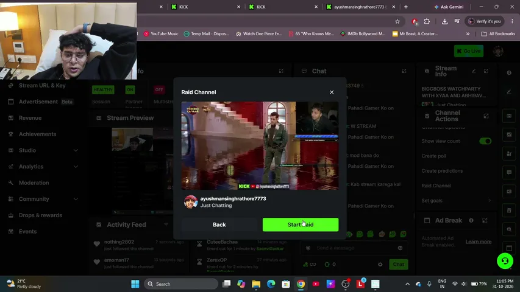The width and height of the screenshot is (520, 292).
Task: Open media controls icon in Chrome toolbar
Action: coord(457,21)
